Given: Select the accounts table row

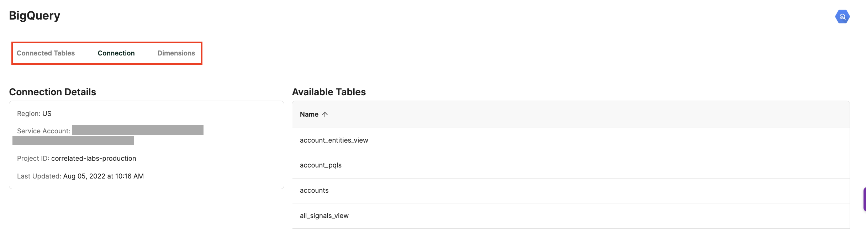Looking at the screenshot, I should coord(571,191).
